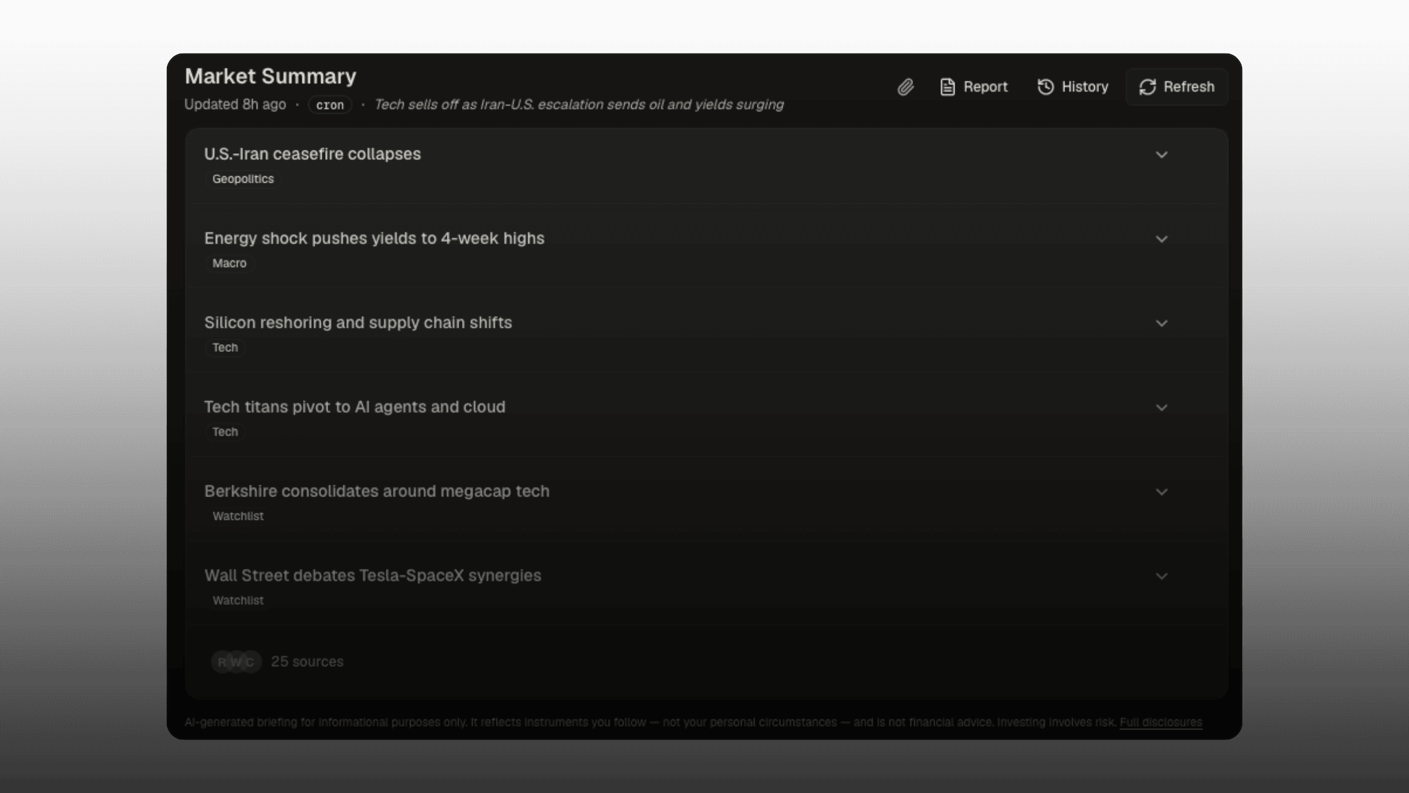Select Tech tag under Tech titans pivot
The image size is (1409, 793).
[x=225, y=432]
